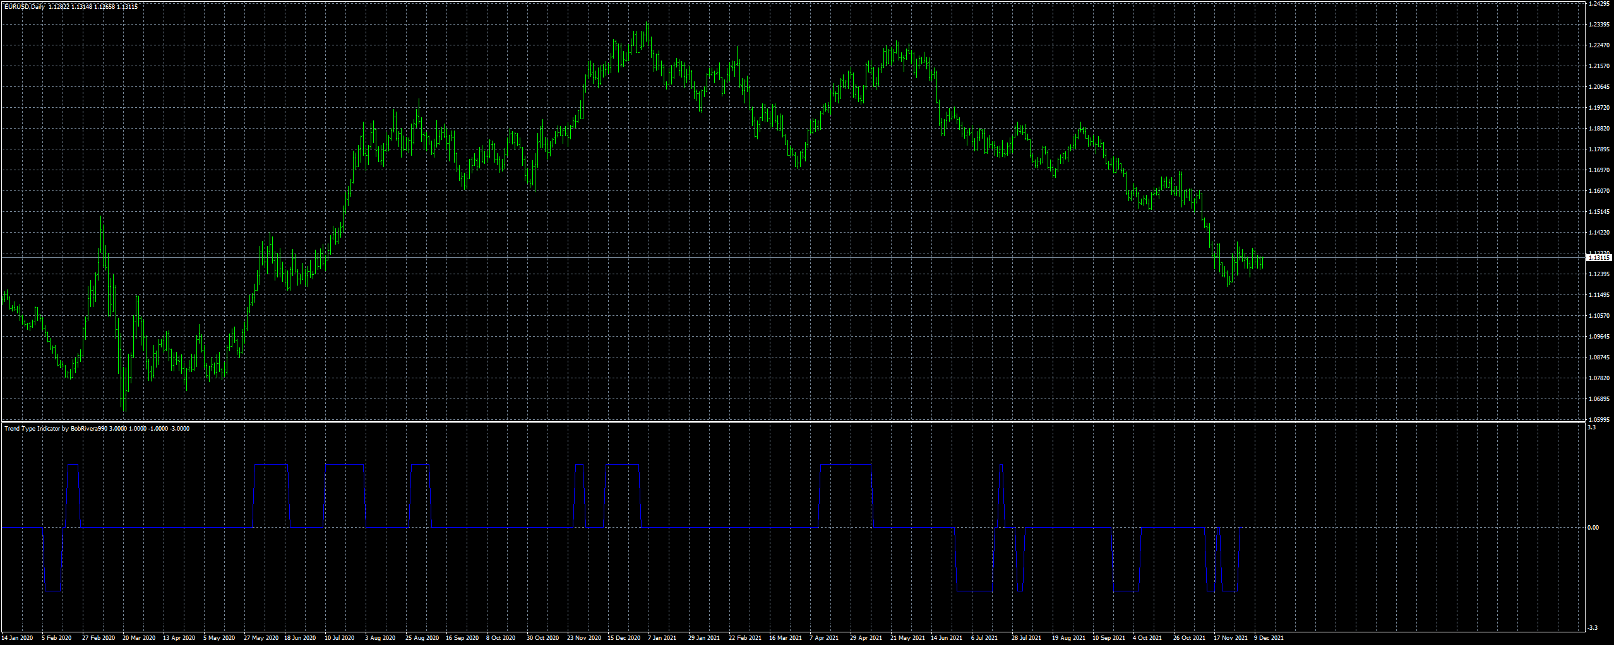Click the 1.16070 price axis label

pos(1599,191)
